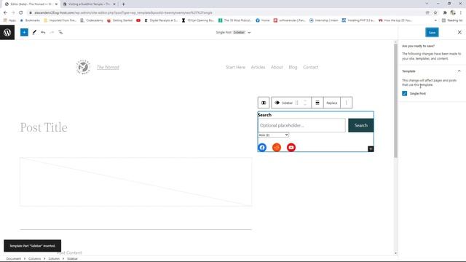The image size is (466, 262).
Task: Click Document in the breadcrumb bar
Action: point(14,259)
